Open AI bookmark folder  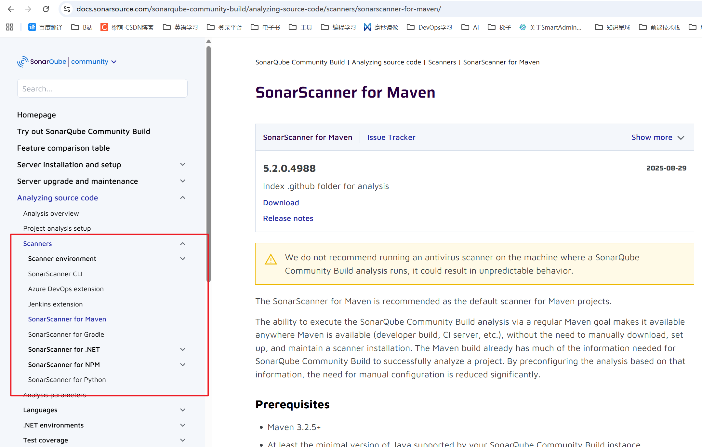click(470, 27)
